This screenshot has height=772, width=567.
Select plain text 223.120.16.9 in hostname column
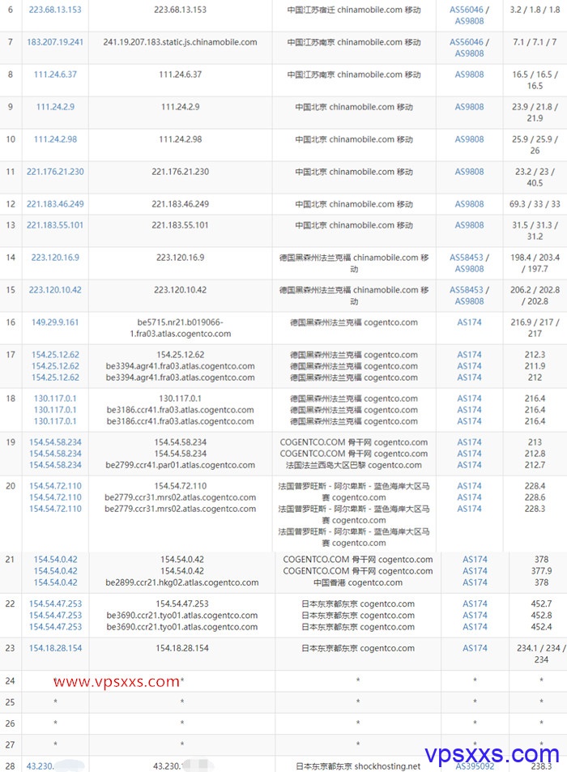[180, 258]
